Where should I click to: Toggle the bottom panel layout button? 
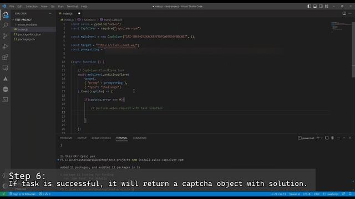point(315,6)
